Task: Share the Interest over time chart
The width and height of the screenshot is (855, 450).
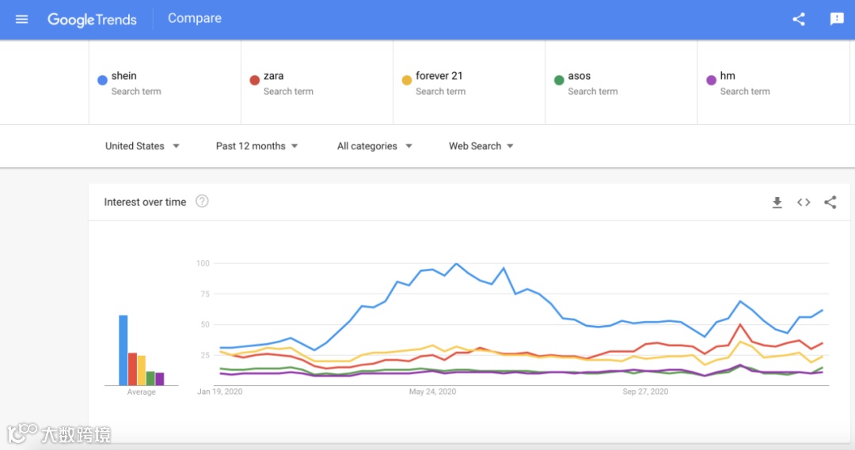Action: pyautogui.click(x=830, y=202)
